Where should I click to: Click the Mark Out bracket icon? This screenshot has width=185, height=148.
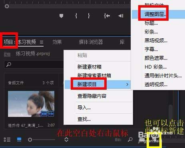pos(89,16)
